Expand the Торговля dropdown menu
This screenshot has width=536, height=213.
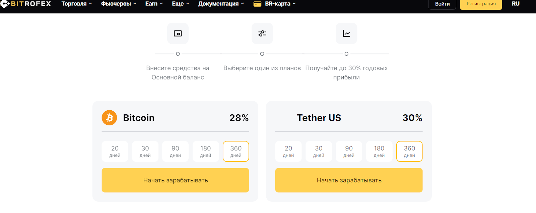(77, 4)
